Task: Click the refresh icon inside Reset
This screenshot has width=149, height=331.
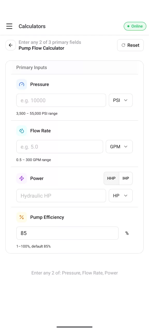Action: [x=123, y=45]
